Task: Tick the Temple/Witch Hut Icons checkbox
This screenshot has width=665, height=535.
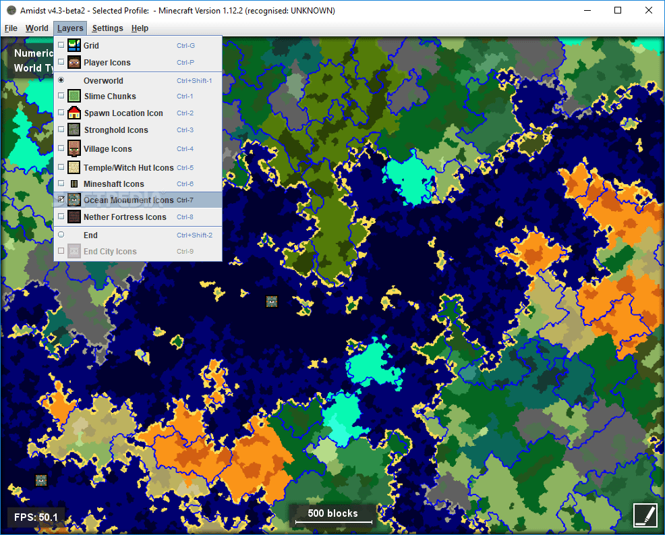Action: [x=61, y=167]
